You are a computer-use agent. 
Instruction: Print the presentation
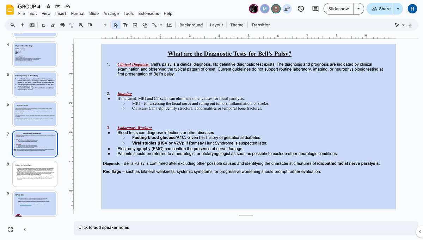coord(62,25)
